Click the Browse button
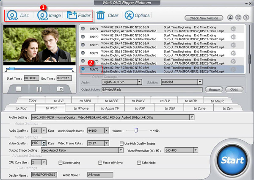 click(215, 90)
